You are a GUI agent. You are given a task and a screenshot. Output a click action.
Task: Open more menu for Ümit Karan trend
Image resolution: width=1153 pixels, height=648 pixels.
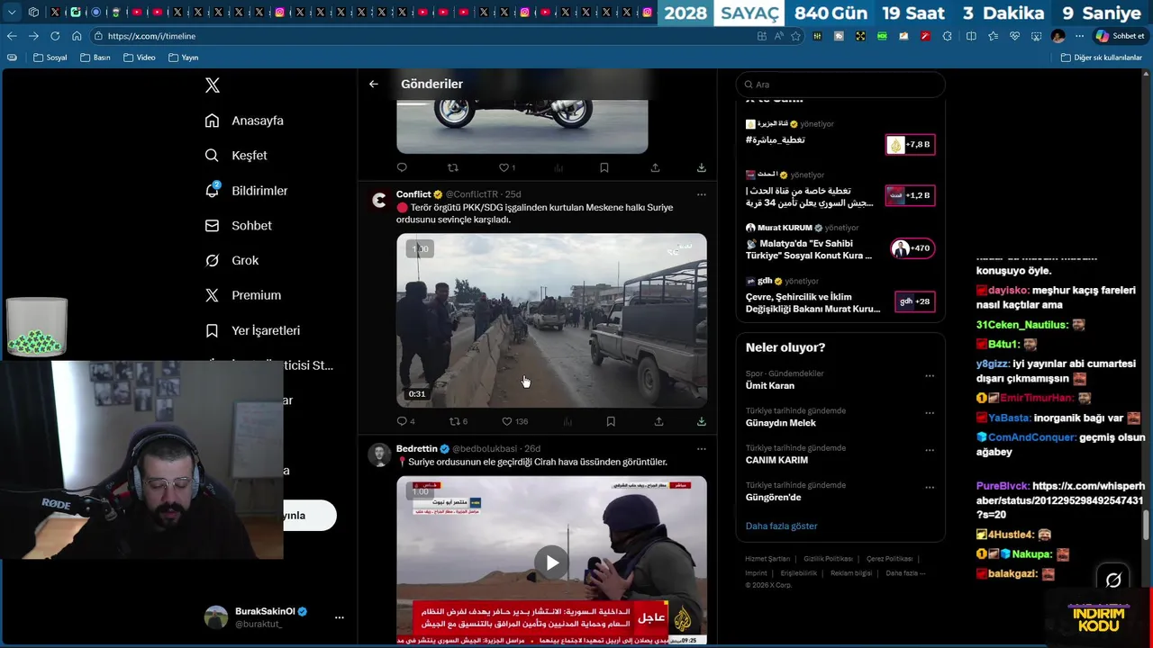coord(930,376)
